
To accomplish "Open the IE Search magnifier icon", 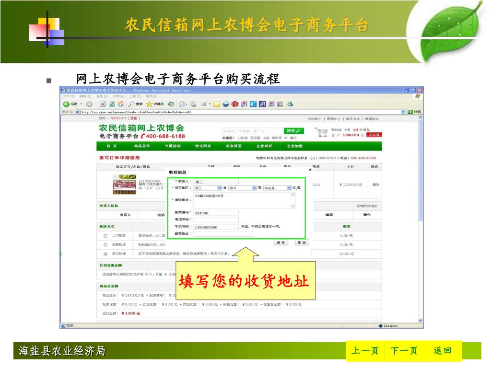I will [131, 104].
